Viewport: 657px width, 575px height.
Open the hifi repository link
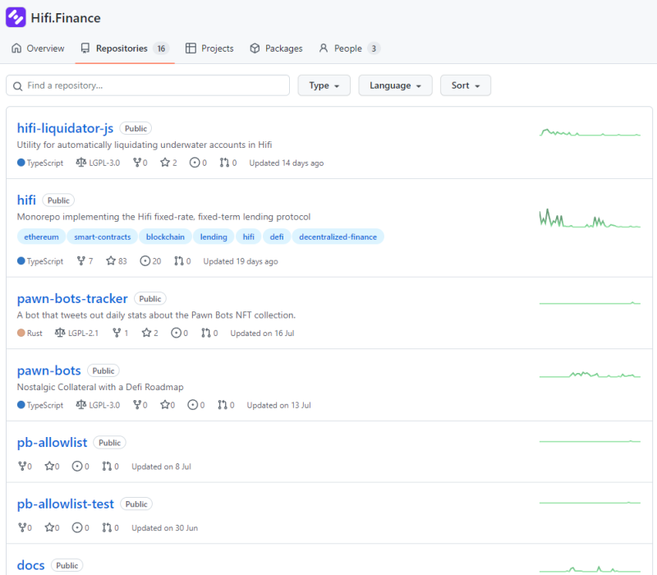pos(26,200)
